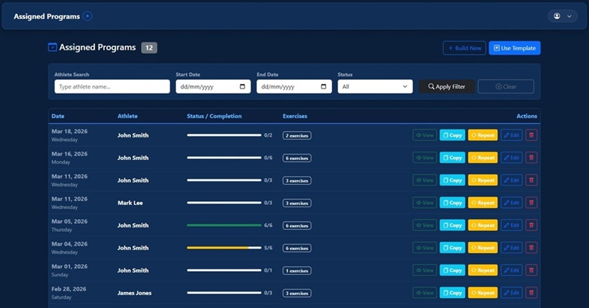Click the play icon beside Assigned Programs title
The height and width of the screenshot is (308, 589).
coord(88,16)
